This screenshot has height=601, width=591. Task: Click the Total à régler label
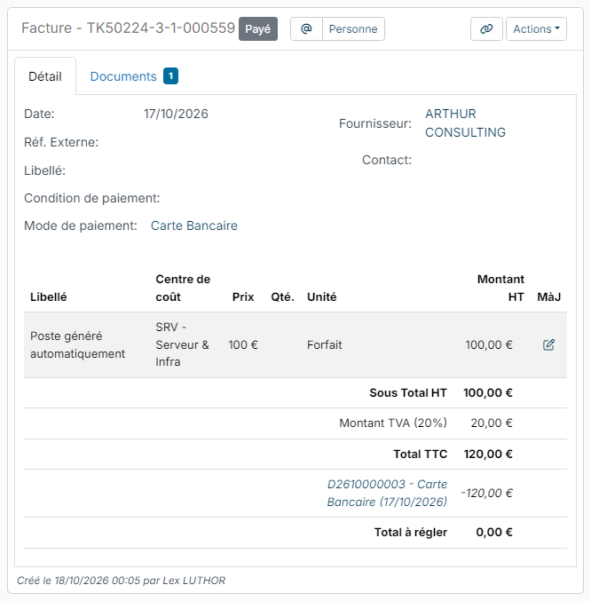pos(411,532)
